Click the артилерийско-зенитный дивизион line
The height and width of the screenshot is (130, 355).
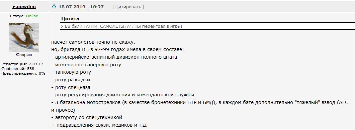(114, 57)
